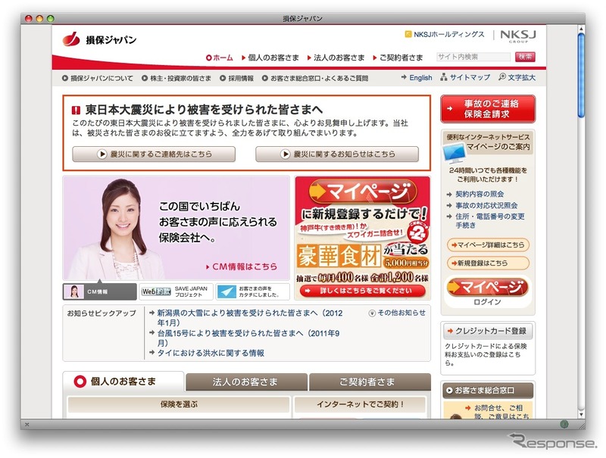Click the 文字拡大 magnifier icon

pos(501,77)
